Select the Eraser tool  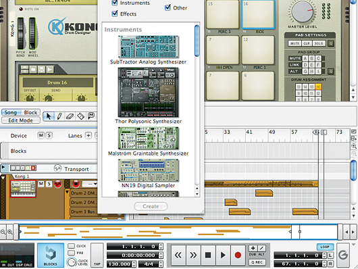pos(70,116)
